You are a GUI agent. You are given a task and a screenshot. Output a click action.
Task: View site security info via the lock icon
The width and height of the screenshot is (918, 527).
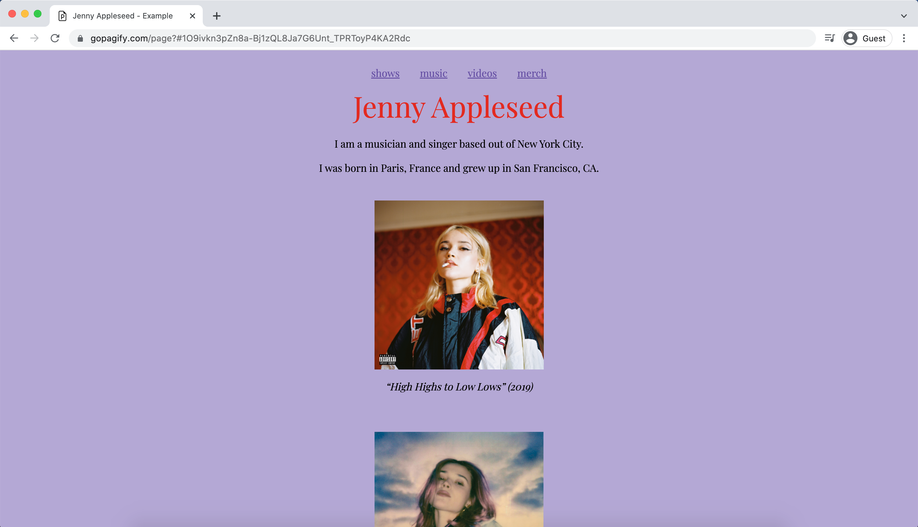80,38
